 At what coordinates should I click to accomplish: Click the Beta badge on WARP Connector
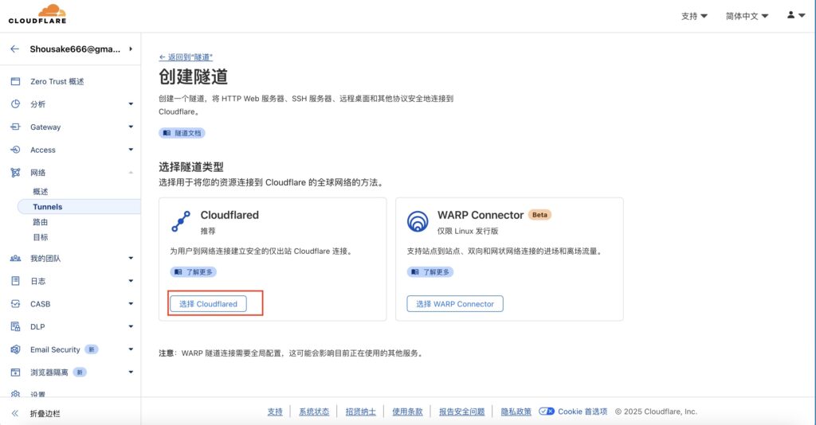point(539,215)
